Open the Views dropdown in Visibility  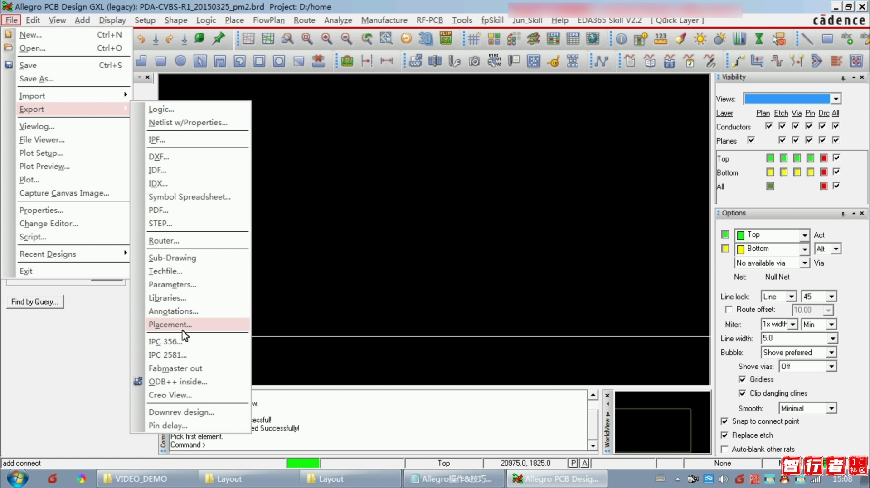[836, 99]
